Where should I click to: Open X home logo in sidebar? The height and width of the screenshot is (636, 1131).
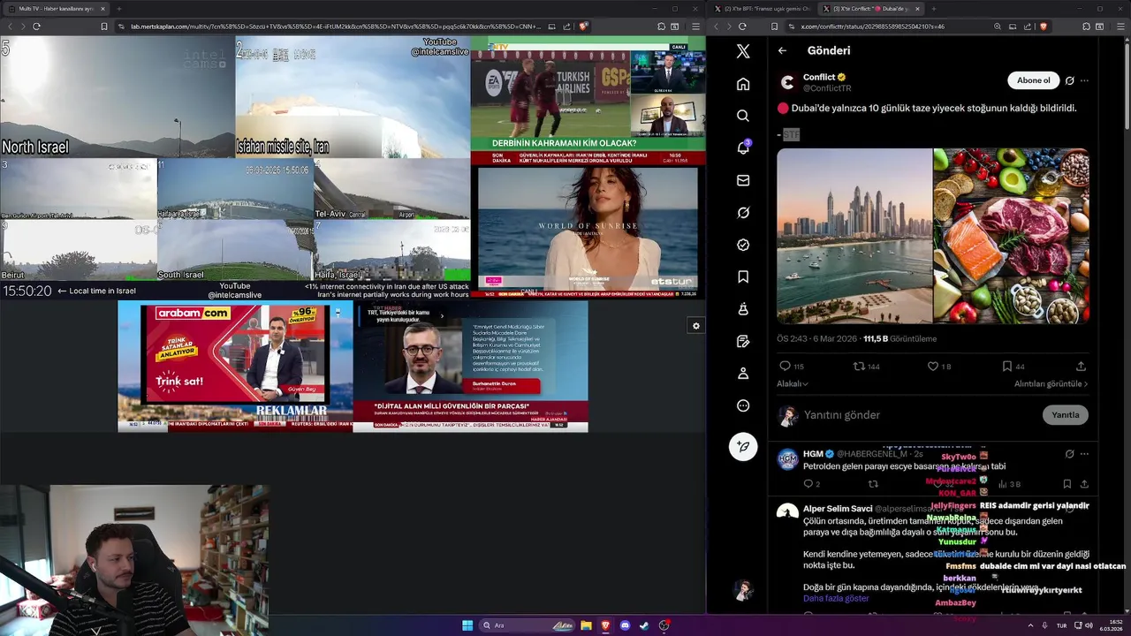[743, 51]
